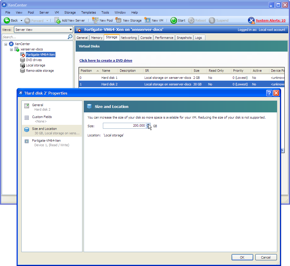The width and height of the screenshot is (290, 266).
Task: Open System Alerts: 10 link
Action: tap(271, 20)
